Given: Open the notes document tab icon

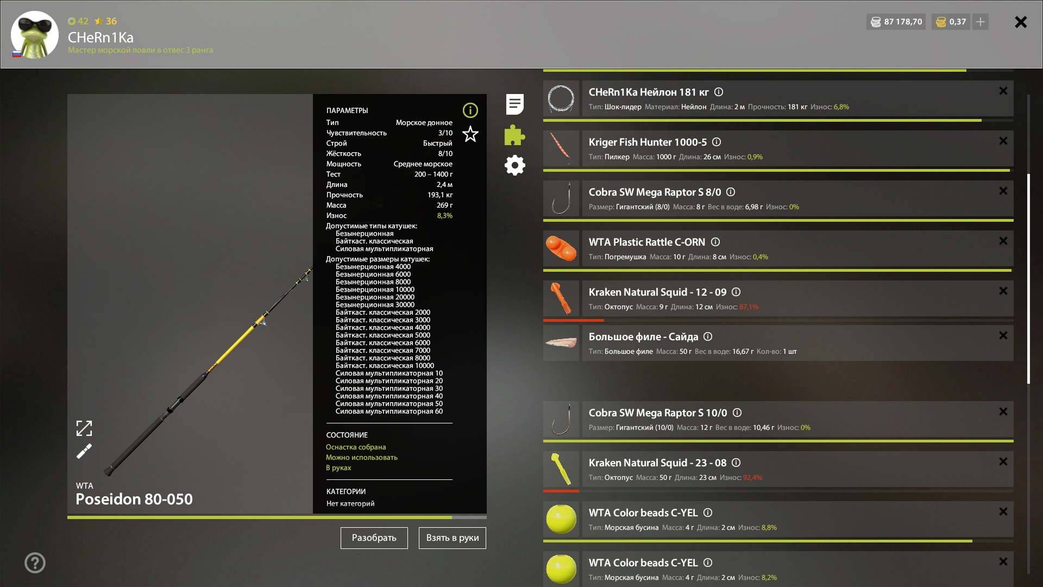Looking at the screenshot, I should tap(514, 104).
